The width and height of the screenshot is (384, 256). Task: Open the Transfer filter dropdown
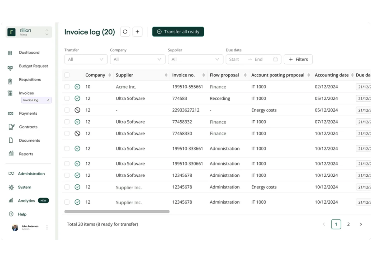(x=86, y=59)
